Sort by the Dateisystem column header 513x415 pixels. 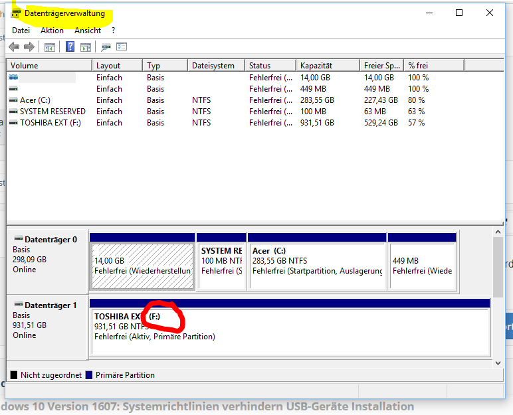point(217,66)
